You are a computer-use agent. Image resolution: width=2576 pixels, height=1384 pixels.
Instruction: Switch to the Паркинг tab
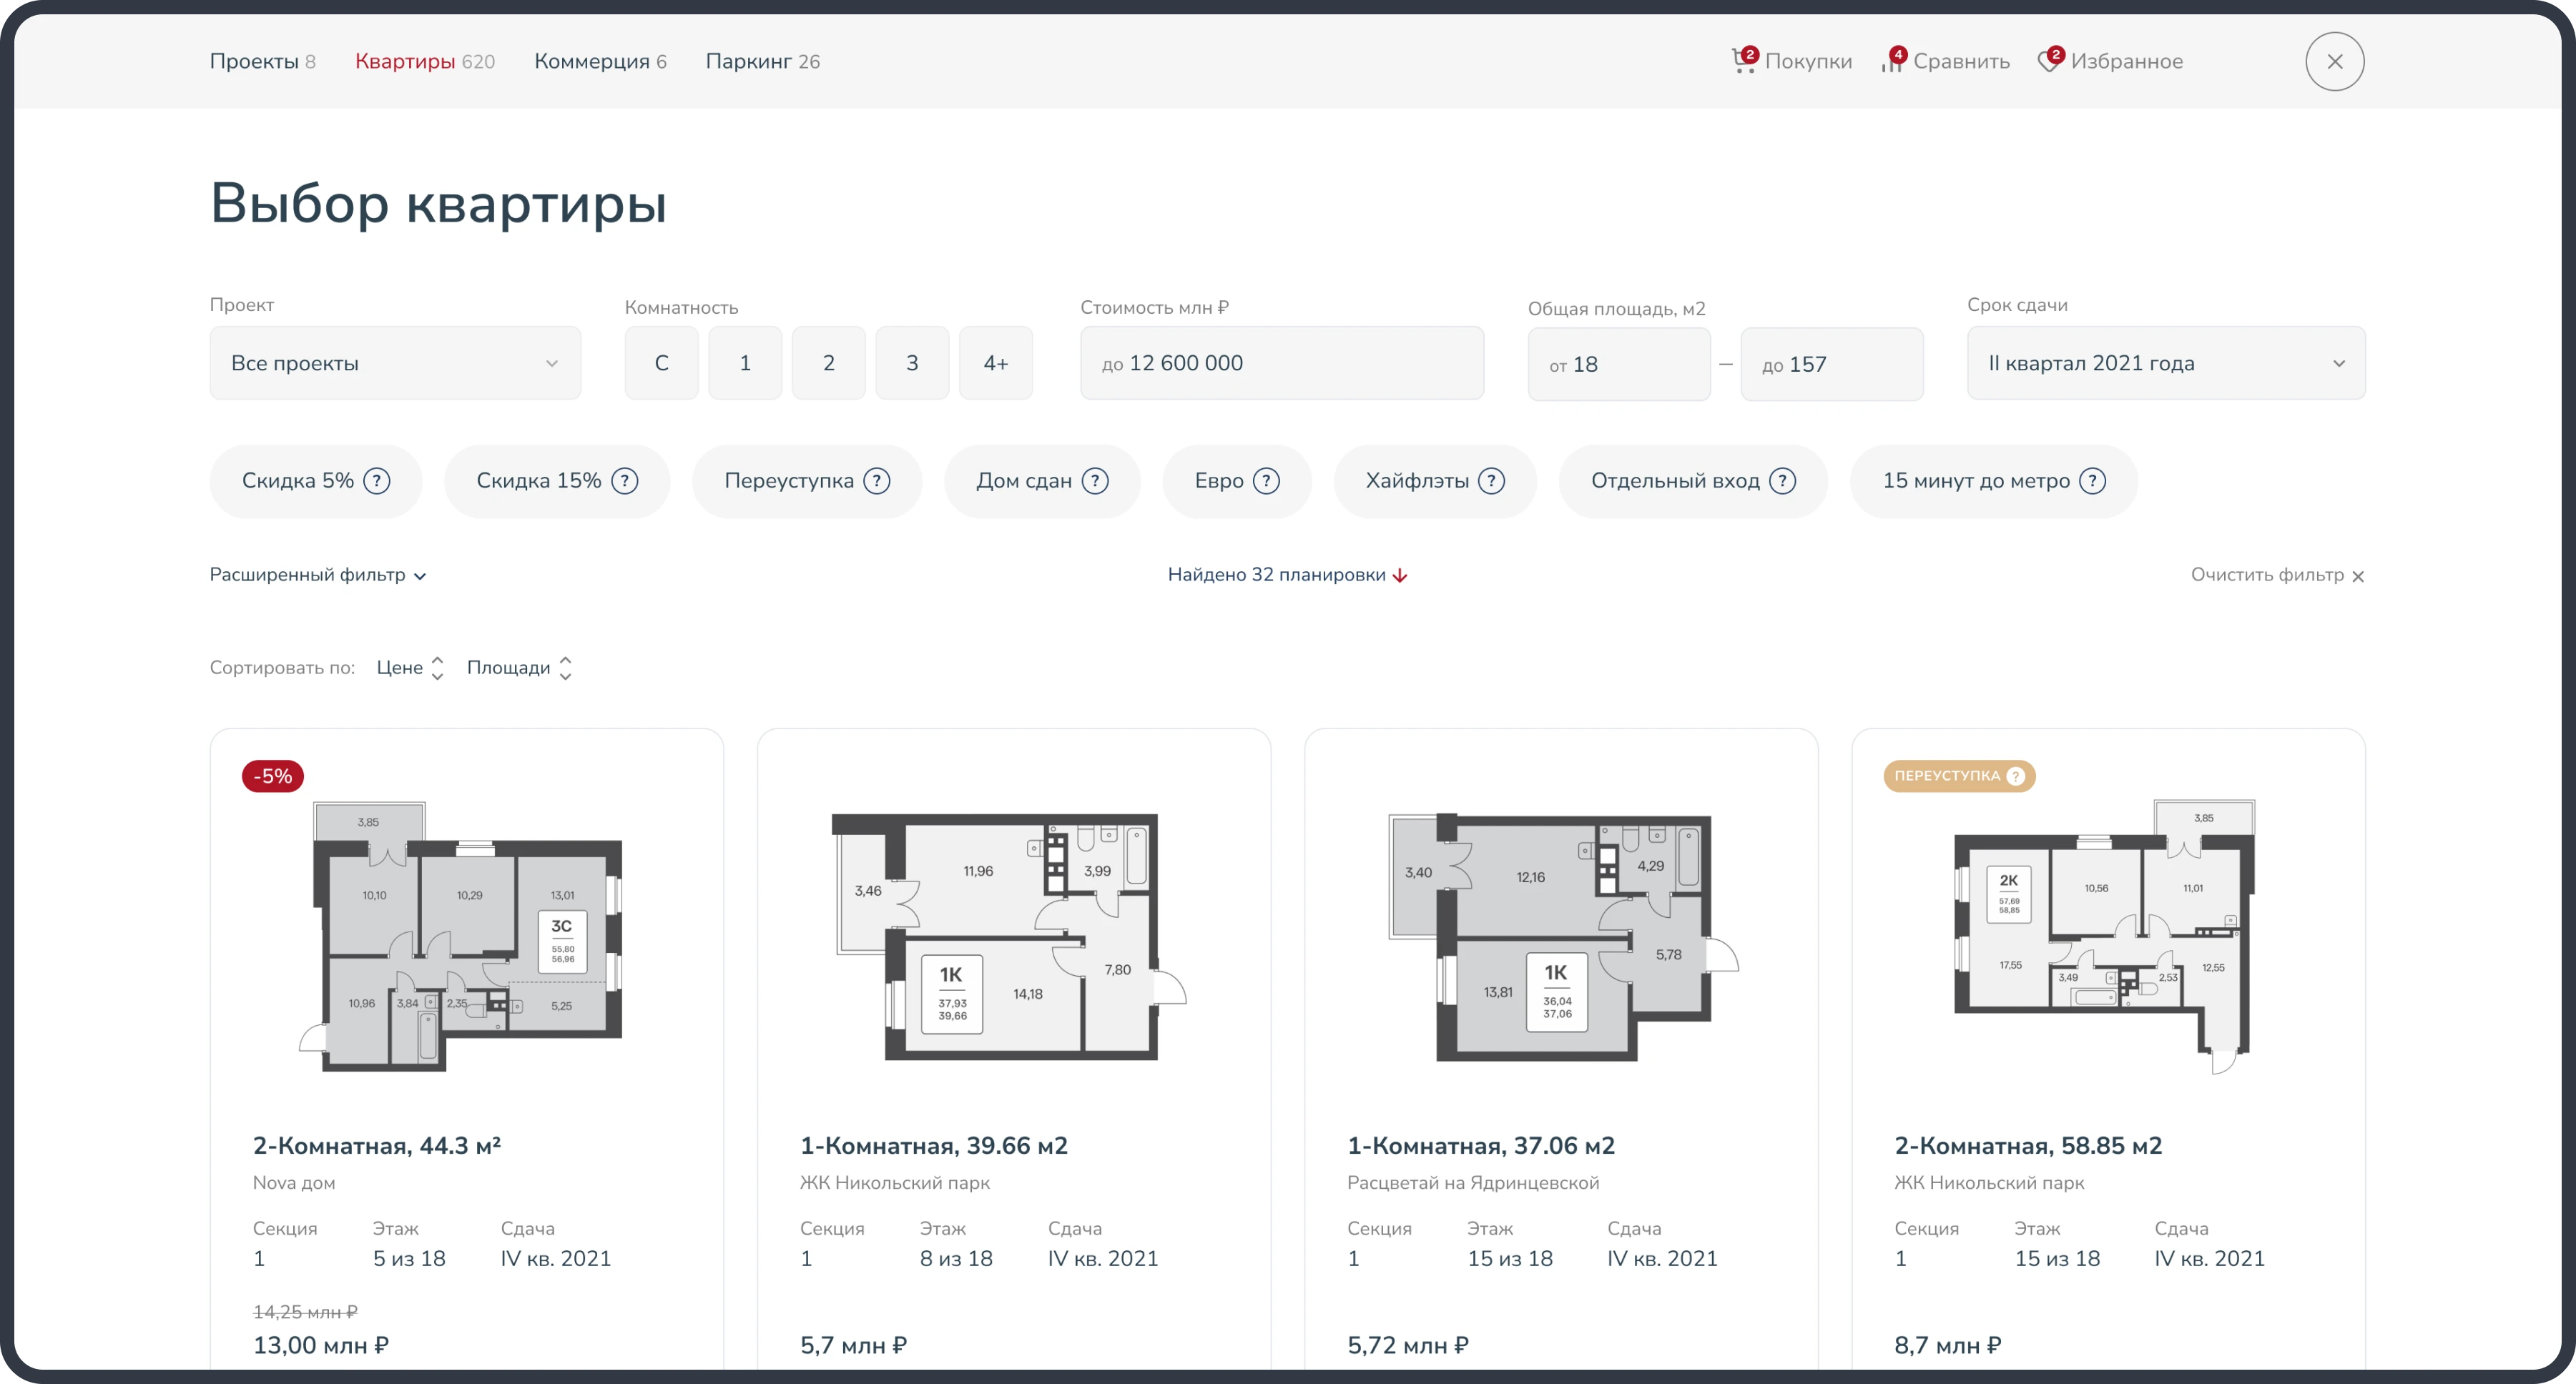(x=762, y=62)
